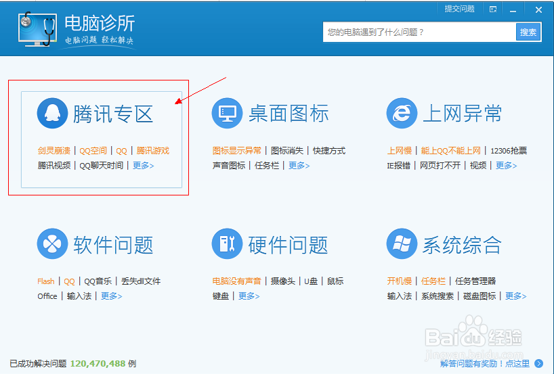Select the 12306抢票 link

click(x=509, y=151)
